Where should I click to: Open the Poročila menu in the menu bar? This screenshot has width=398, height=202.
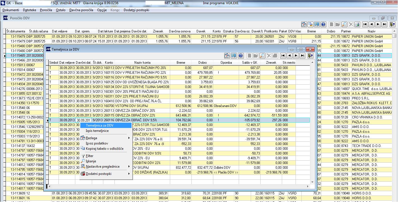point(46,10)
